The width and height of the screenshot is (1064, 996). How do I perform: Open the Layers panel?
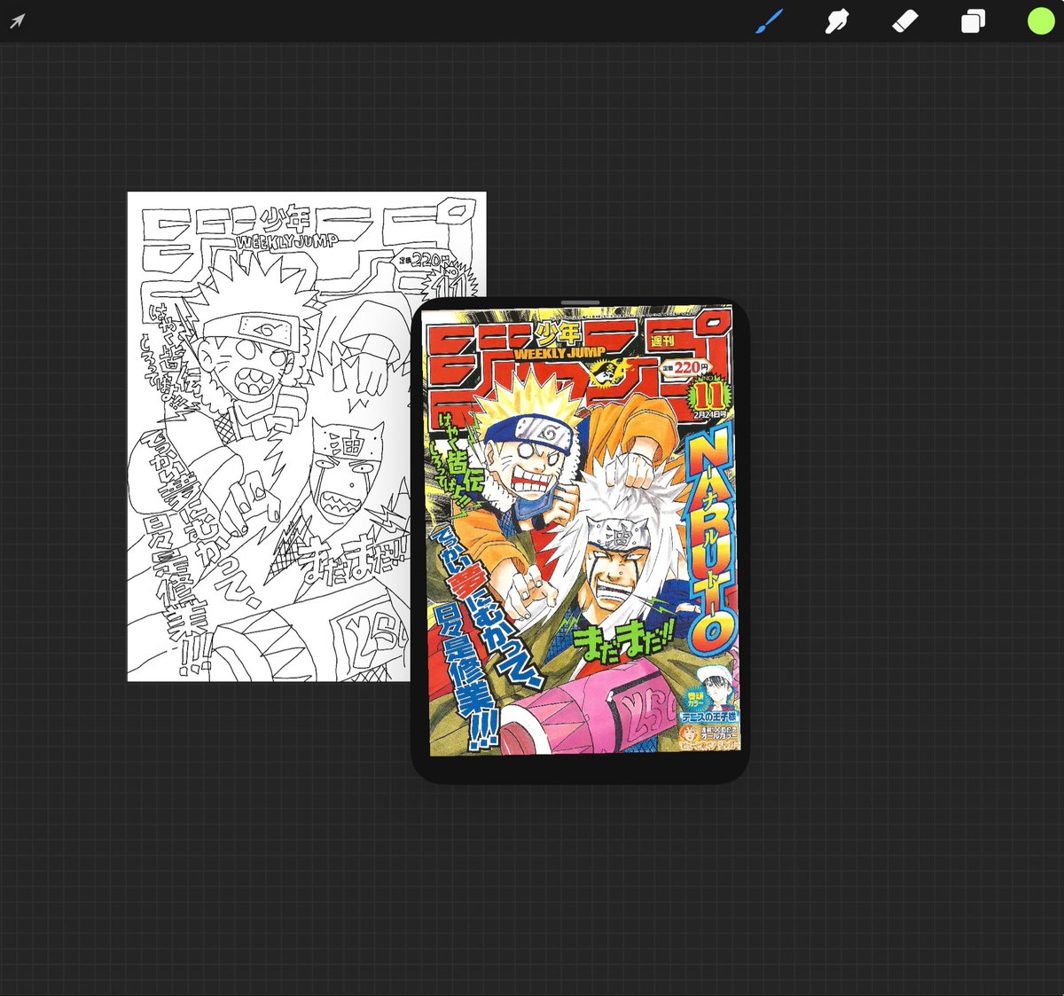[973, 21]
